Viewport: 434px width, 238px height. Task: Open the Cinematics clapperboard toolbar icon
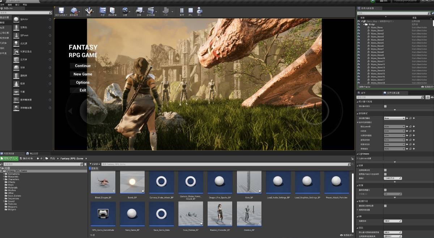[x=151, y=11]
